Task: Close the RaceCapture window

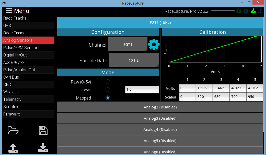Action: click(258, 2)
